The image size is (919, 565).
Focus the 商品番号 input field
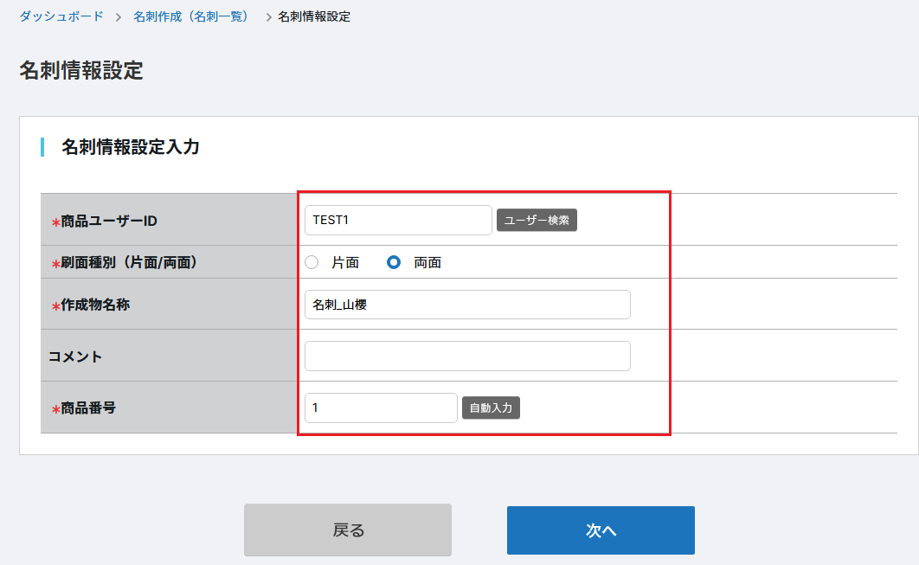381,408
